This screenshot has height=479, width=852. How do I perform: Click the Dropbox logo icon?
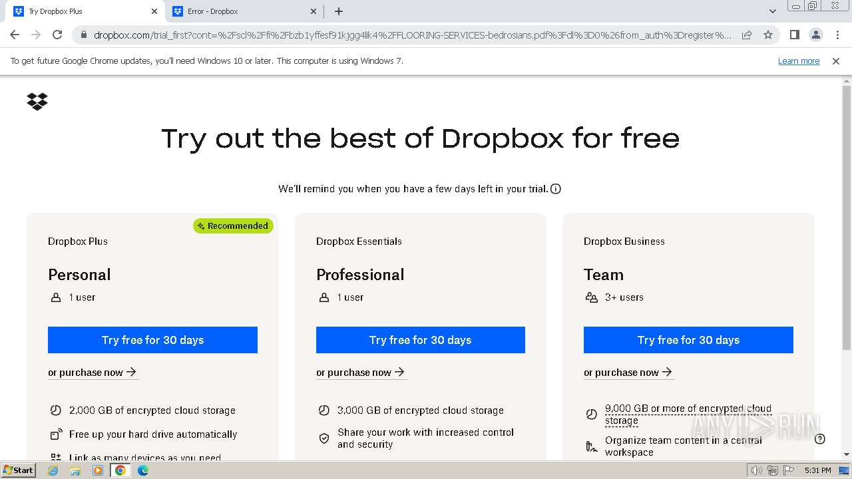[37, 101]
